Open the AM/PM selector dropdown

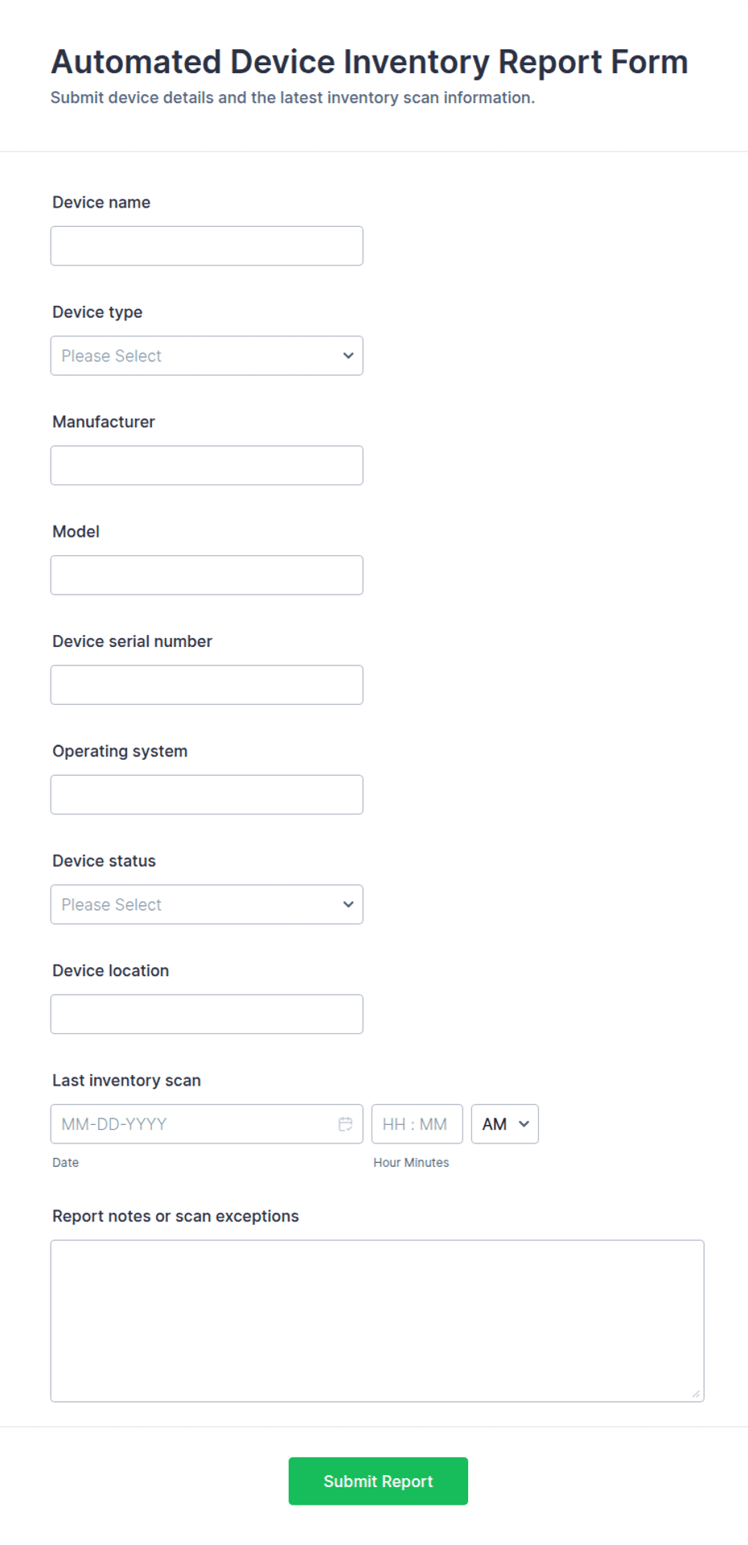click(x=505, y=1124)
